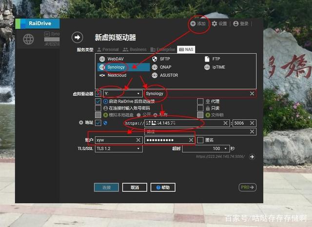312x227 pixels.
Task: Open the timeout 100 dropdown
Action: 206,148
